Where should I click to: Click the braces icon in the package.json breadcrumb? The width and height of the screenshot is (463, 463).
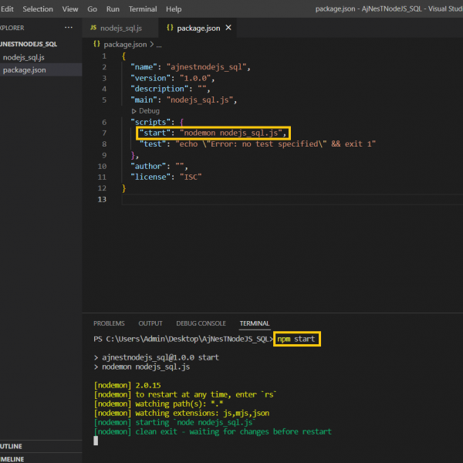click(96, 45)
